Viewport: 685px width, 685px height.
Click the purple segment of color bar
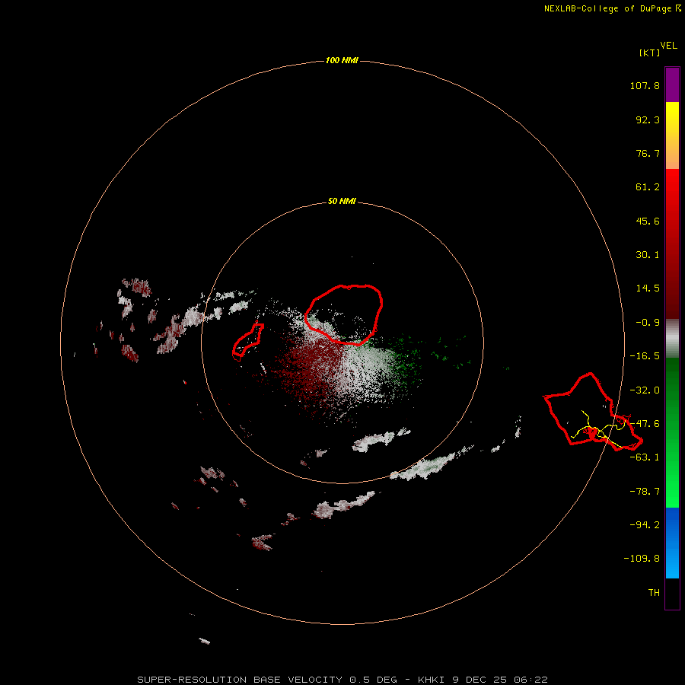672,84
